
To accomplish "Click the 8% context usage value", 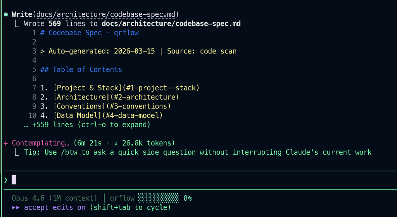I will [188, 198].
